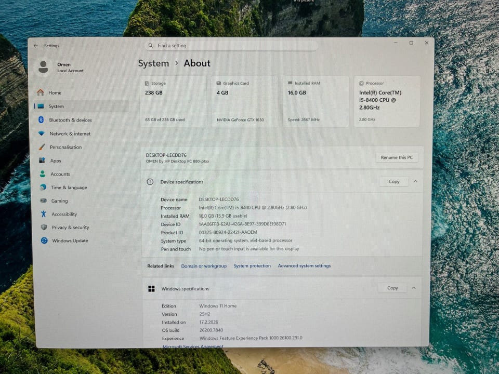Click the Device ID value text
499x374 pixels.
[242, 224]
